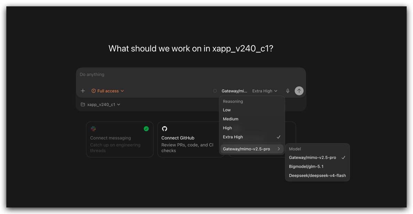
Task: Click the Reasoning menu header text
Action: tap(233, 101)
